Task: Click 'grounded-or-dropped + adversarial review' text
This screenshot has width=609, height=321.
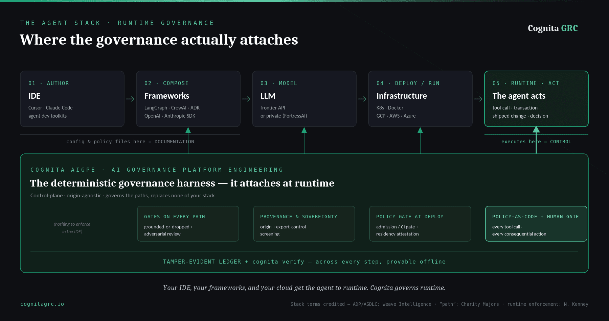Action: (x=168, y=230)
